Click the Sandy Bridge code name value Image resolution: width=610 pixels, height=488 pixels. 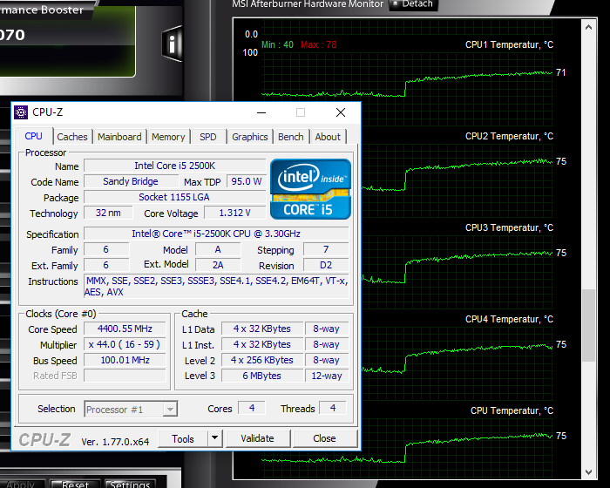coord(131,182)
